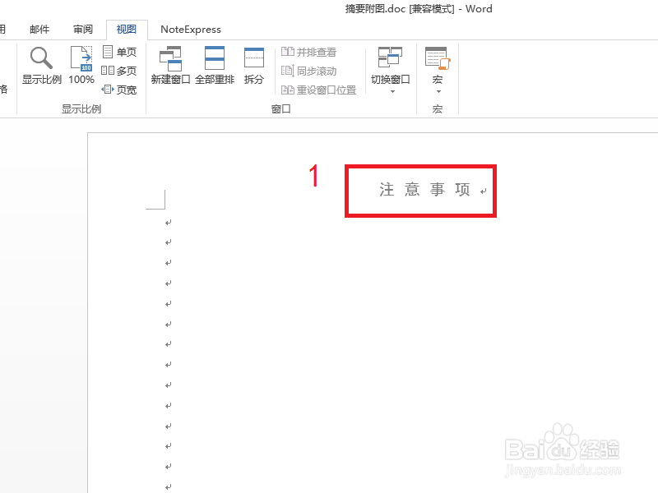658x493 pixels.
Task: Expand the 宏 dropdown arrow
Action: (438, 91)
